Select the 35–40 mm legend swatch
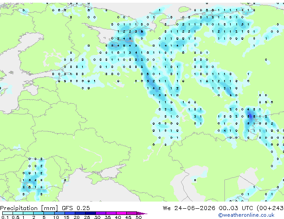284x219 pixels. pos(111,213)
